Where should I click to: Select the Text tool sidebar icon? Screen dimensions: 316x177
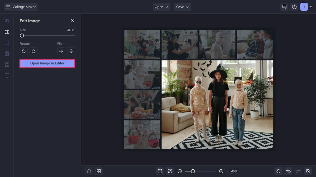[7, 75]
